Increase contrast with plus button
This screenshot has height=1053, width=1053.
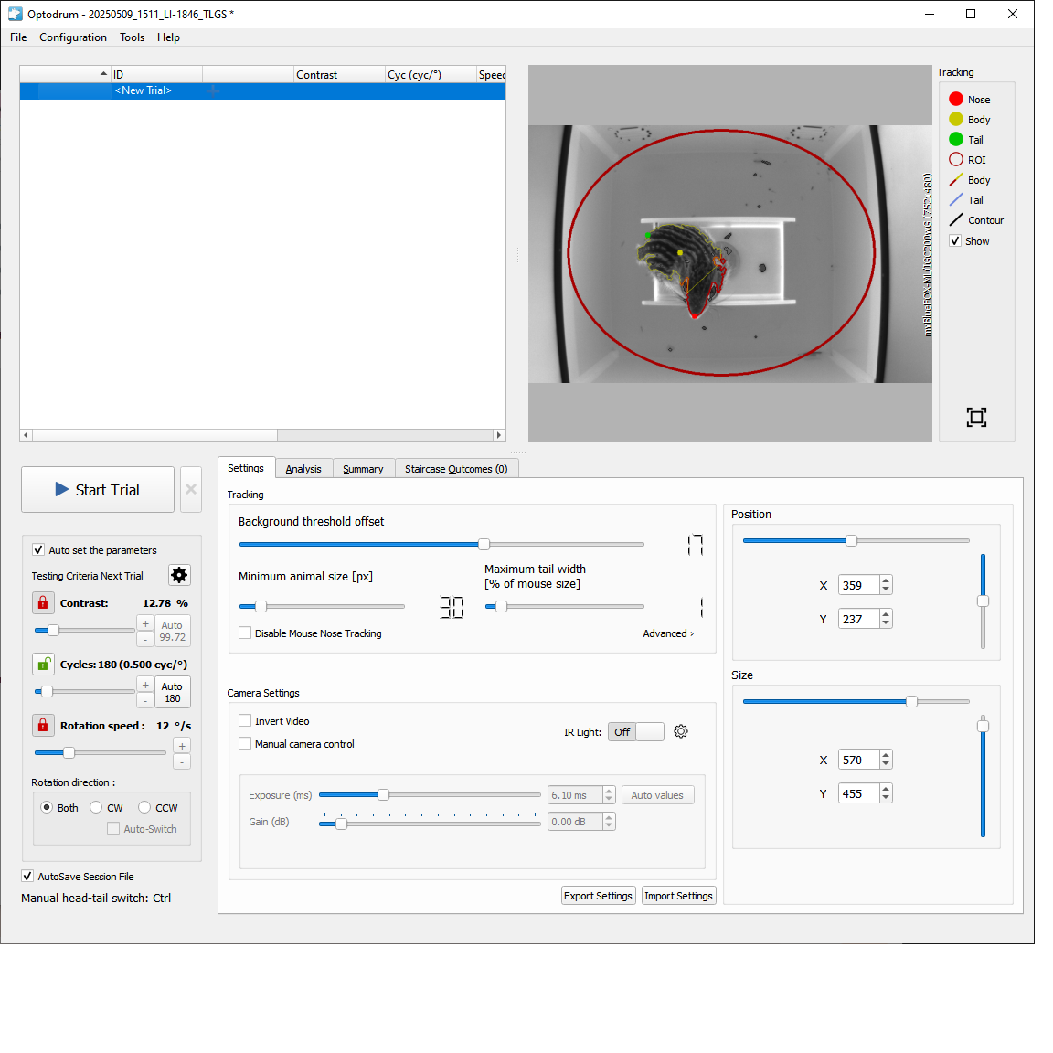(145, 624)
